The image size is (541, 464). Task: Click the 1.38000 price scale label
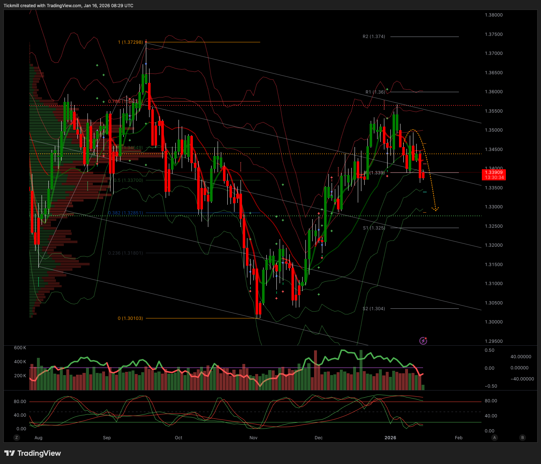(494, 15)
